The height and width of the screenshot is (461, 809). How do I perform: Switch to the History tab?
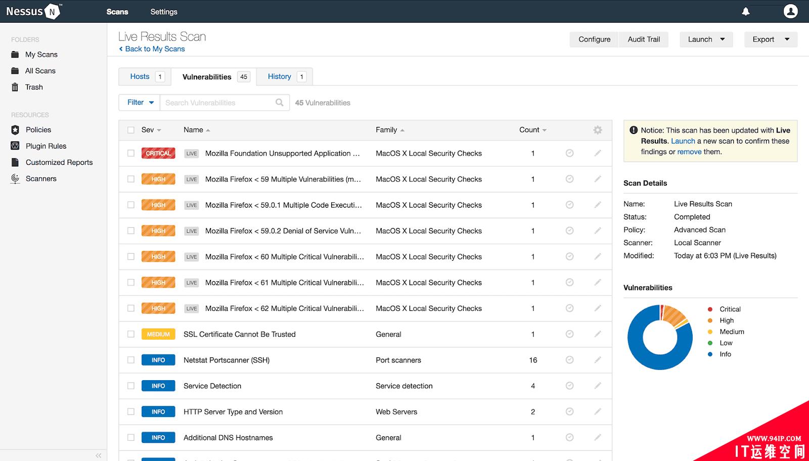(285, 77)
